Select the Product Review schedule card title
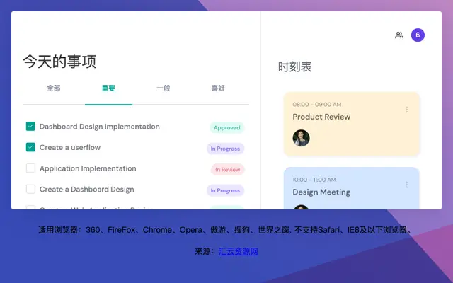The width and height of the screenshot is (453, 283). [321, 117]
